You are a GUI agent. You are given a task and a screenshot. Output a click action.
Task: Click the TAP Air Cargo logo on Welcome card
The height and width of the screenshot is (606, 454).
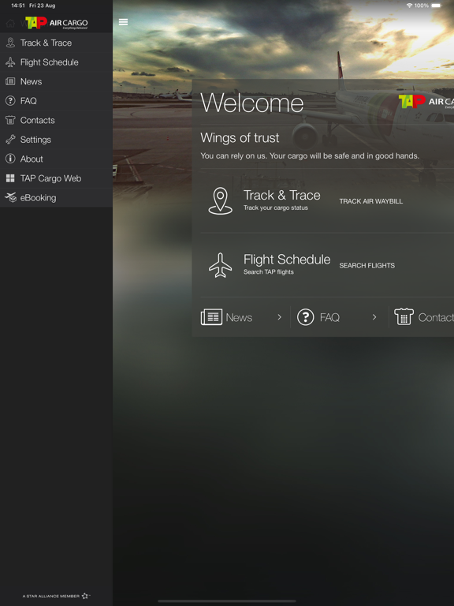(426, 101)
